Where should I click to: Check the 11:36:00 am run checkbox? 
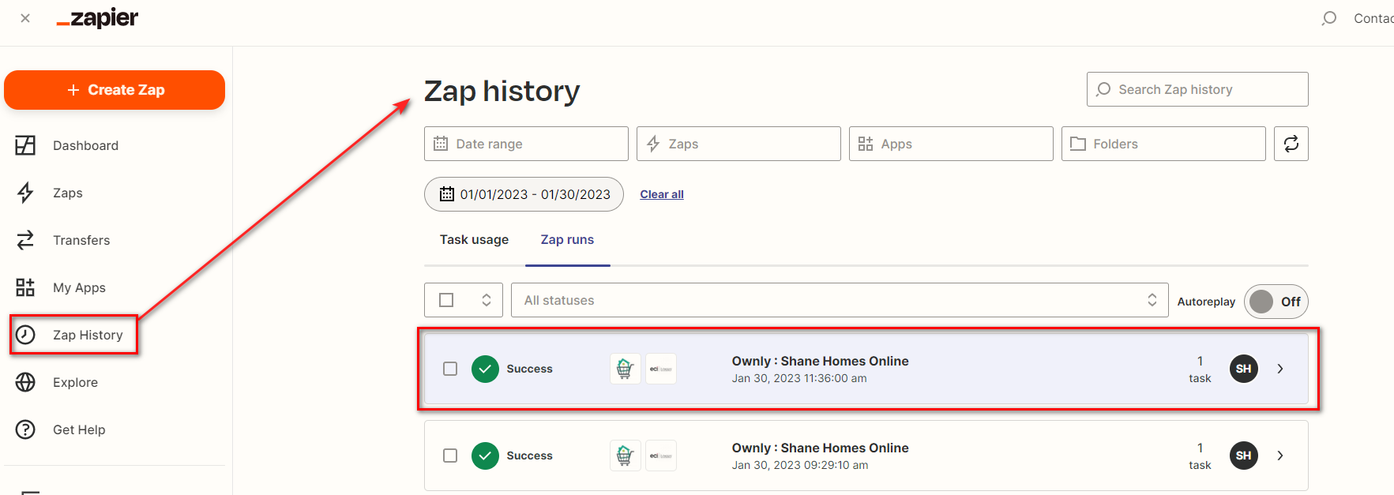tap(450, 369)
